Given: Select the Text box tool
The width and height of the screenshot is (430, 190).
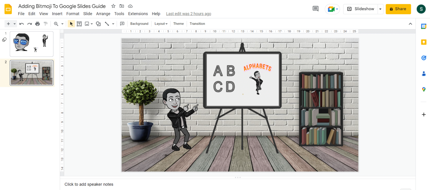Looking at the screenshot, I should click(x=79, y=24).
